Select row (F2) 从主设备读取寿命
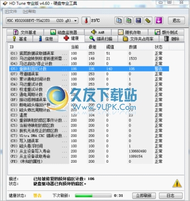This screenshot has height=201, width=190. 89,156
